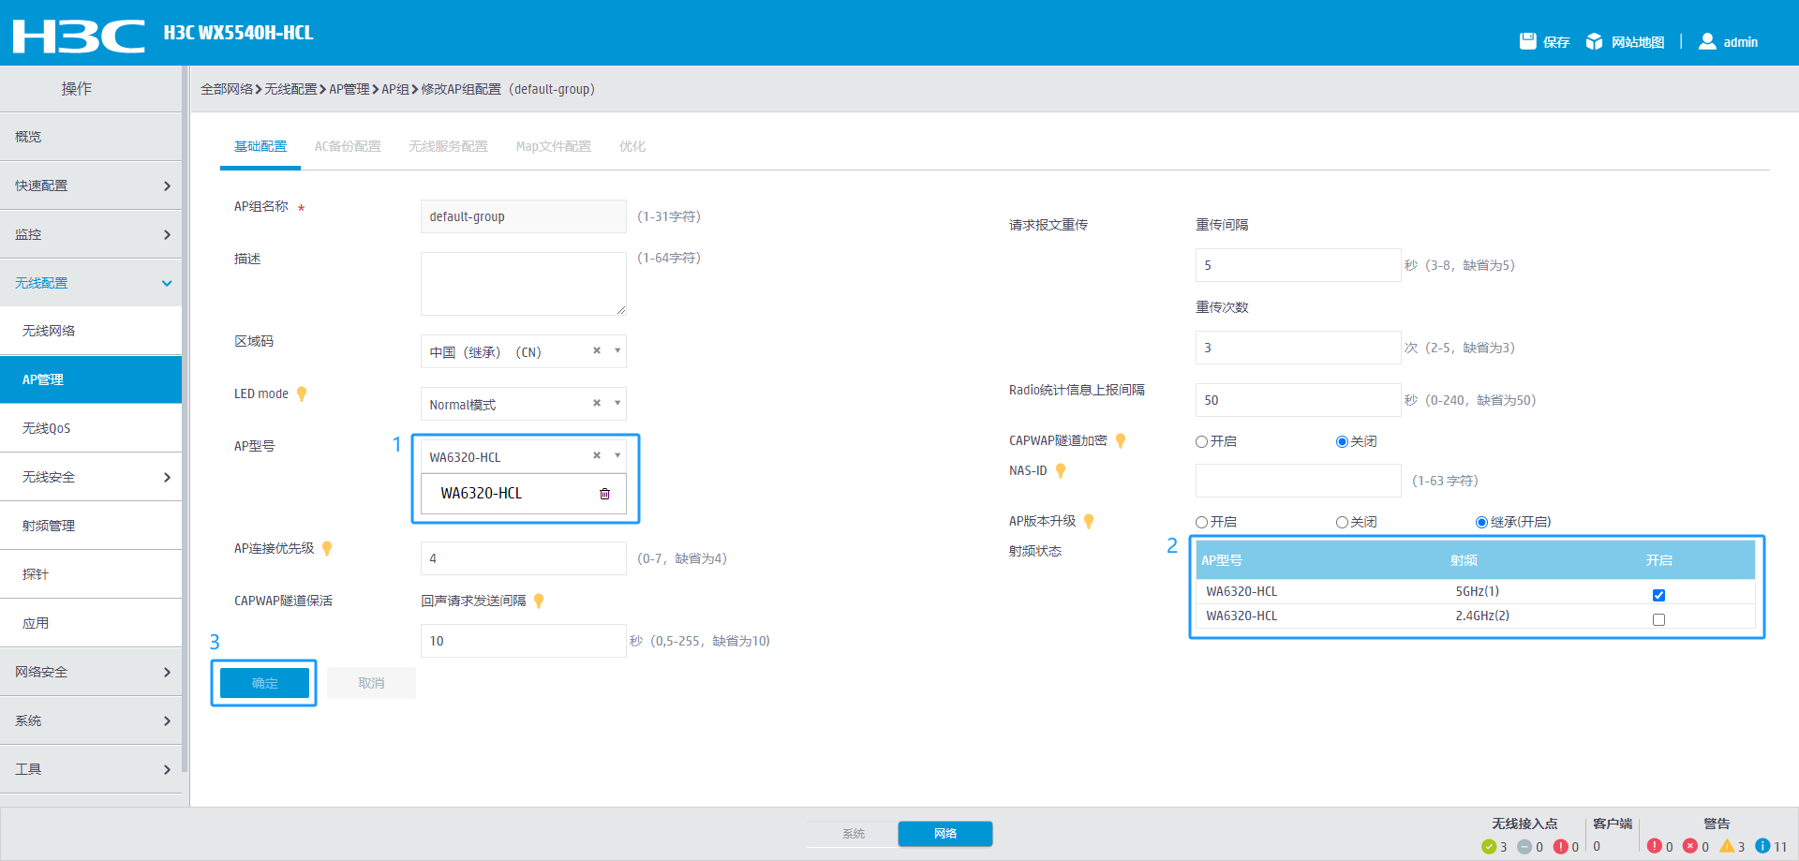Screen dimensions: 1799x861
Task: Click the blue confirm button
Action: [x=264, y=683]
